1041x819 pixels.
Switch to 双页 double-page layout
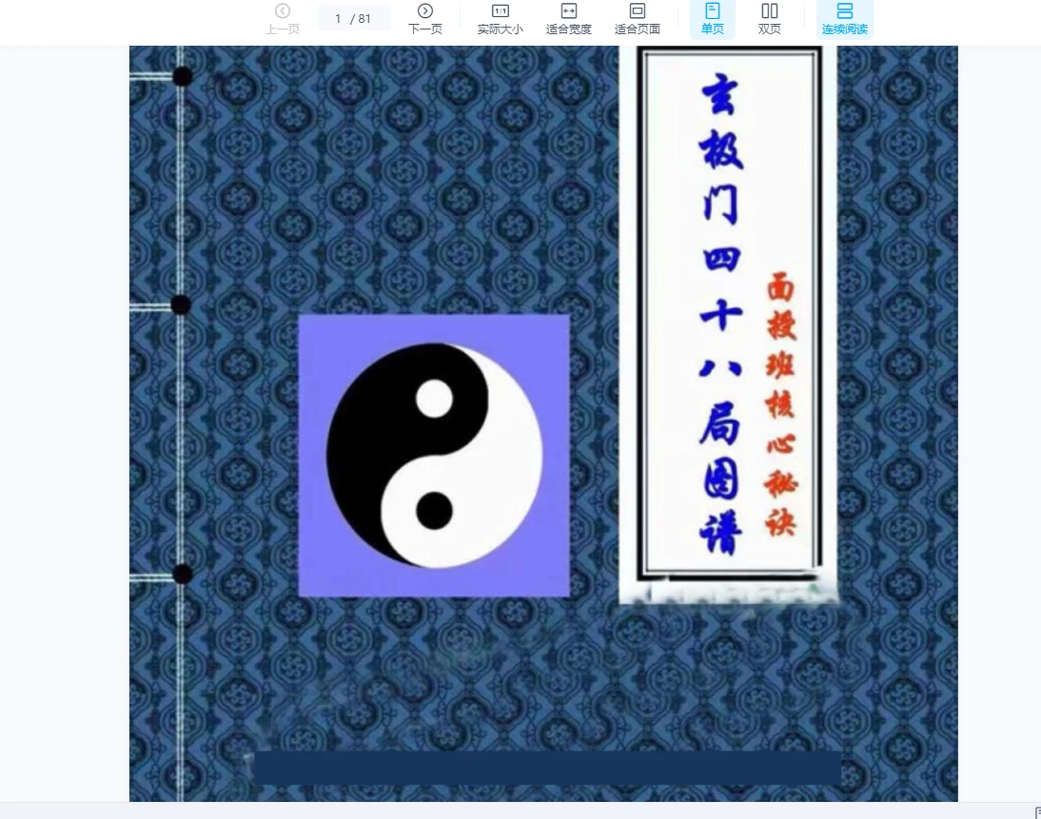pyautogui.click(x=769, y=18)
